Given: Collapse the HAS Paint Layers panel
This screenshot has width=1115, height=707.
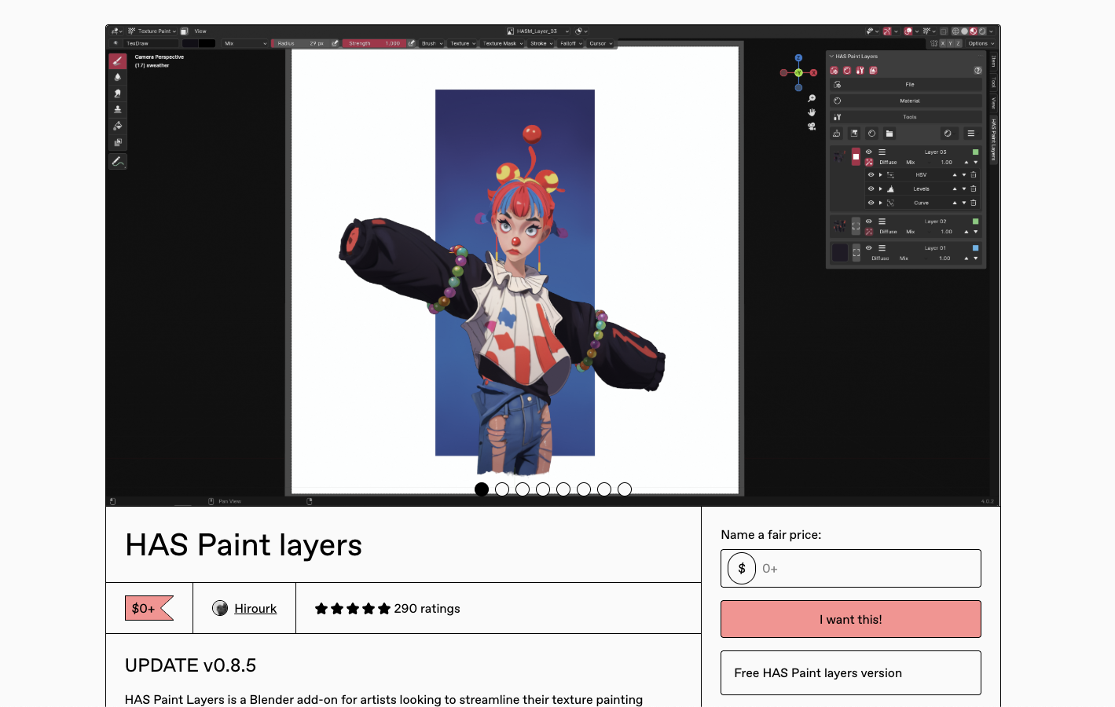Looking at the screenshot, I should [831, 57].
